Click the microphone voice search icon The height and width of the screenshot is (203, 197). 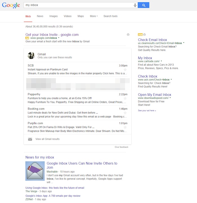(x=135, y=5)
